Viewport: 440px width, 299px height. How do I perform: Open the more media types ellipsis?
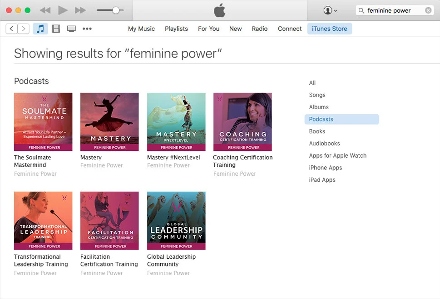pos(87,29)
